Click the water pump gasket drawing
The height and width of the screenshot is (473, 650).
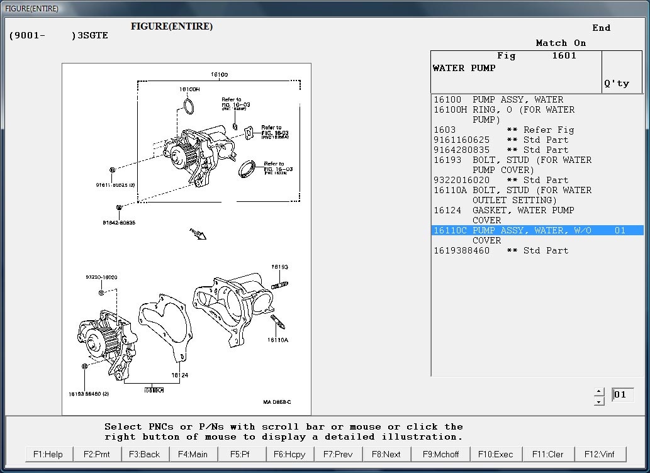(x=165, y=328)
